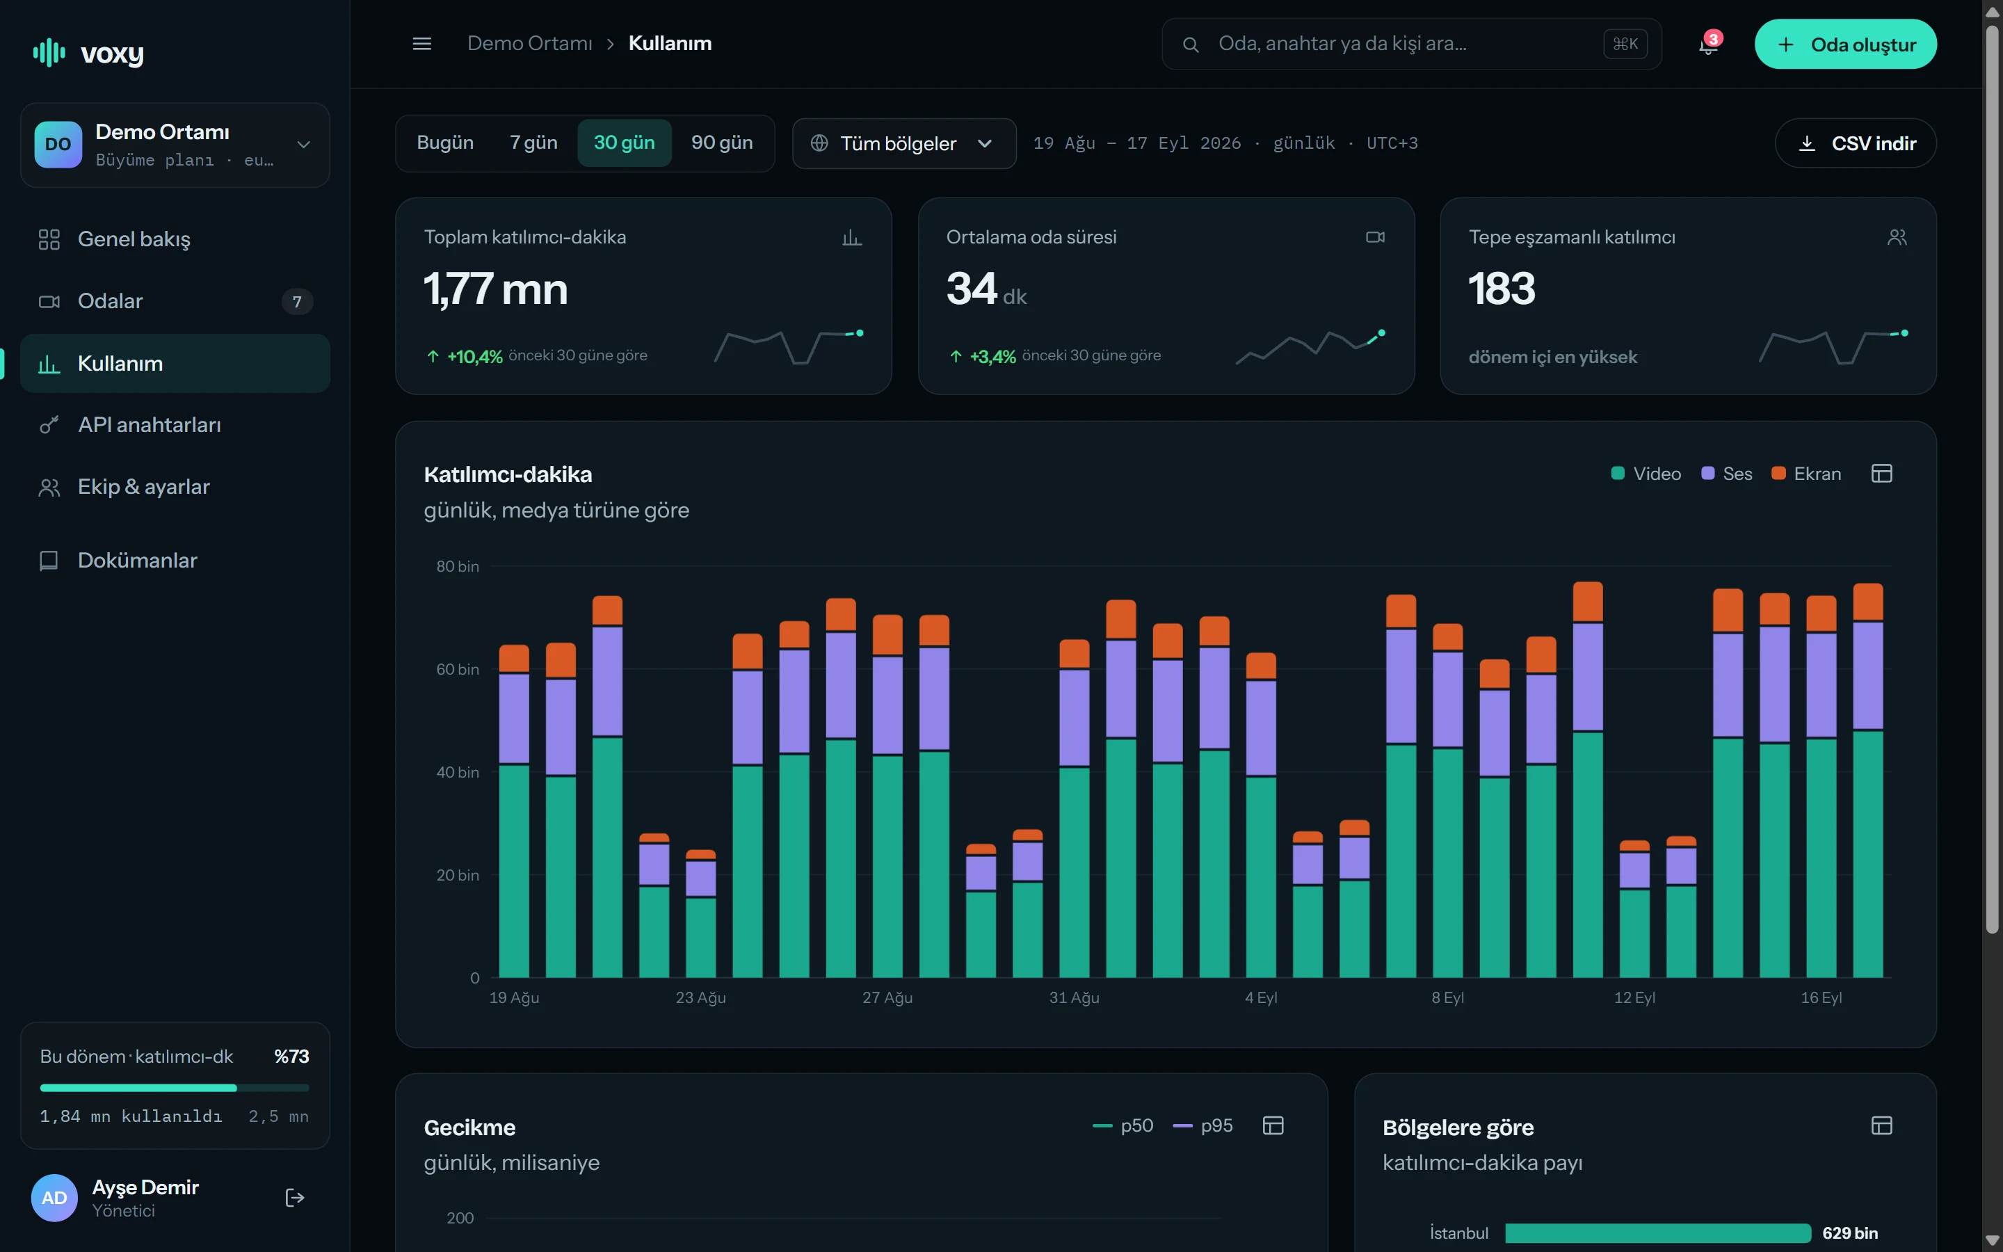
Task: Open Odalar in the sidebar
Action: [x=175, y=301]
